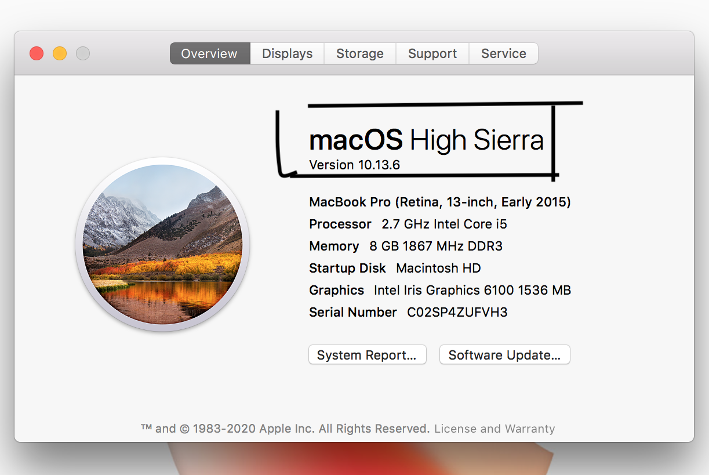Click the Version 10.13.6 text

pyautogui.click(x=355, y=165)
